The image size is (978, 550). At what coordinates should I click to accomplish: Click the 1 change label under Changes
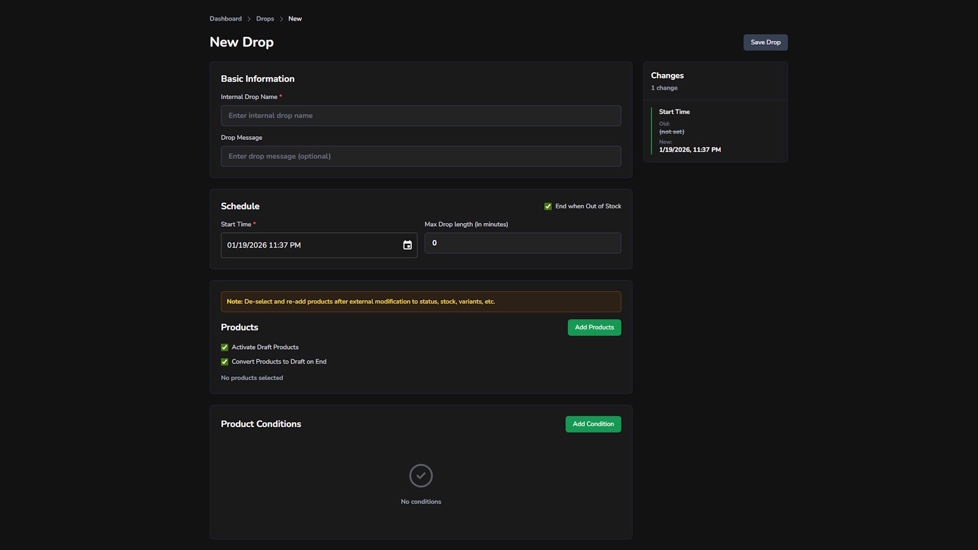click(664, 87)
